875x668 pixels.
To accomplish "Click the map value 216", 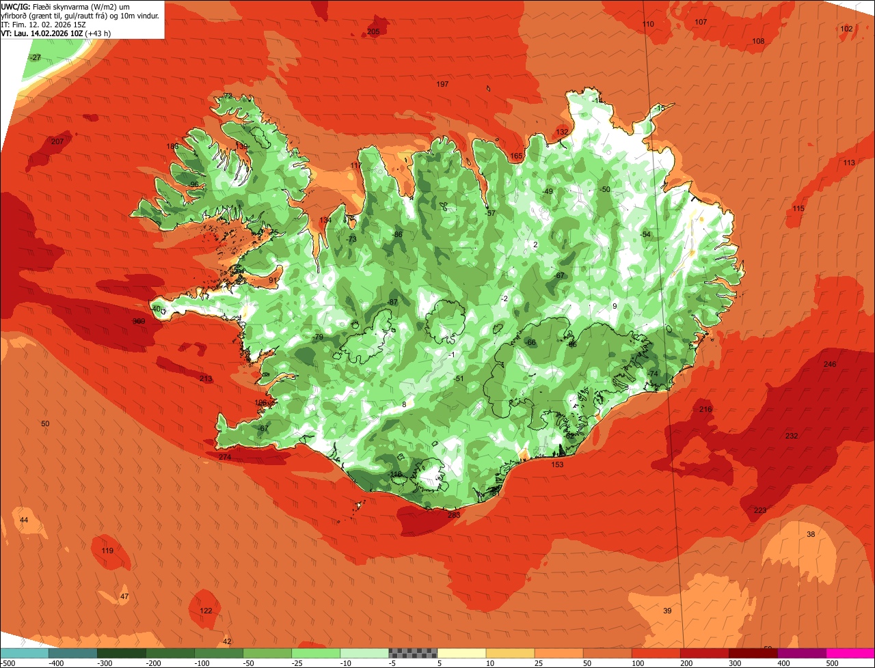I will pyautogui.click(x=705, y=410).
